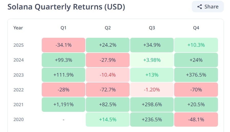Select the Q4 column header
The width and height of the screenshot is (230, 132).
pos(196,28)
